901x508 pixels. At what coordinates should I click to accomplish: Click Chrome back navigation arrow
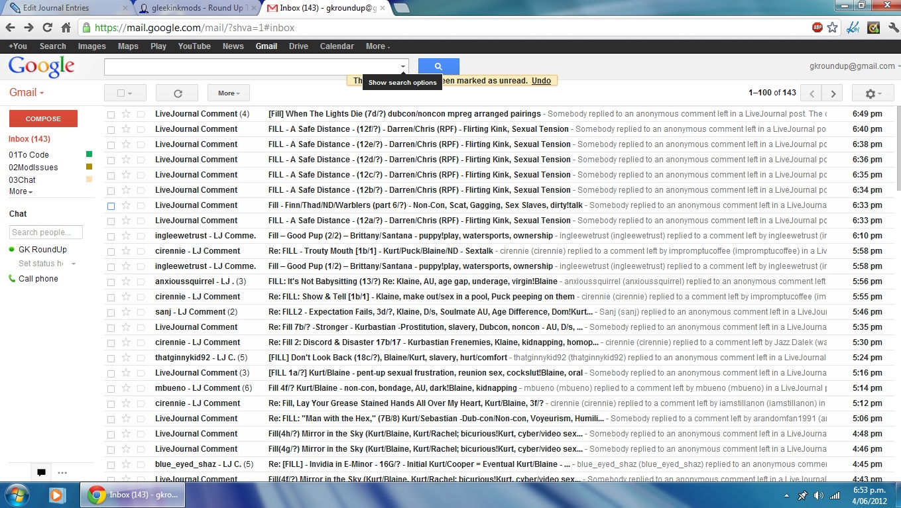pos(10,28)
